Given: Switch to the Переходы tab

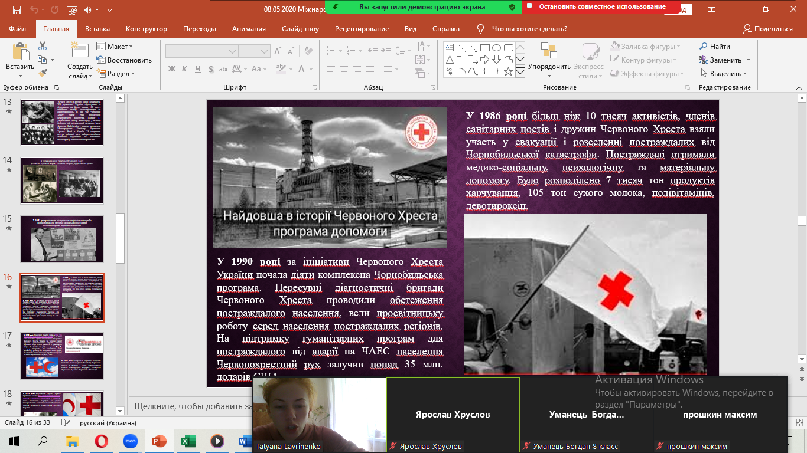Looking at the screenshot, I should point(200,29).
